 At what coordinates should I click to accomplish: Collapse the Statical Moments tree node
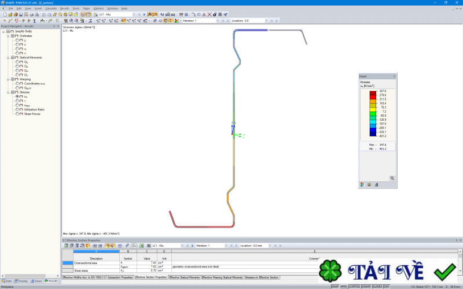pyautogui.click(x=8, y=57)
